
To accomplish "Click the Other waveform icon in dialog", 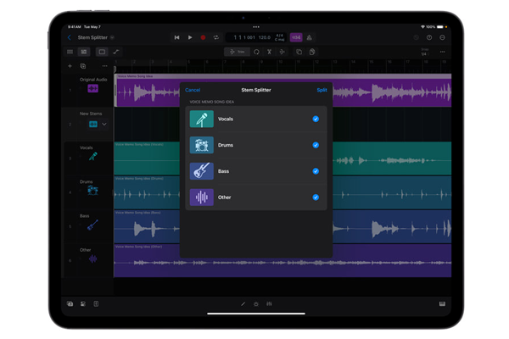I will coord(202,197).
